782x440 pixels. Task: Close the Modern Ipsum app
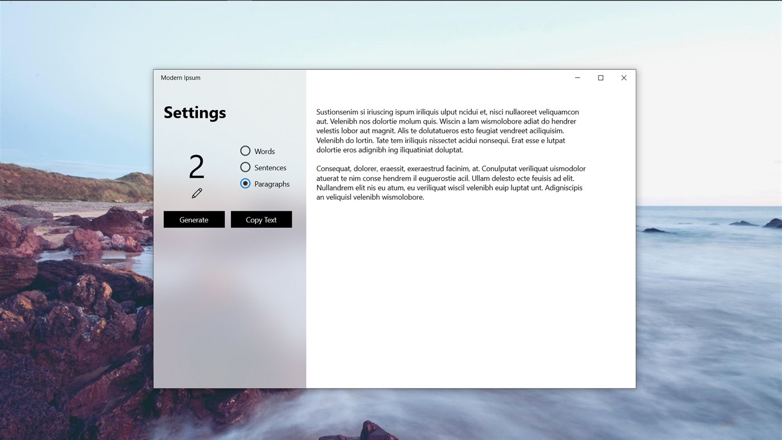(x=623, y=78)
